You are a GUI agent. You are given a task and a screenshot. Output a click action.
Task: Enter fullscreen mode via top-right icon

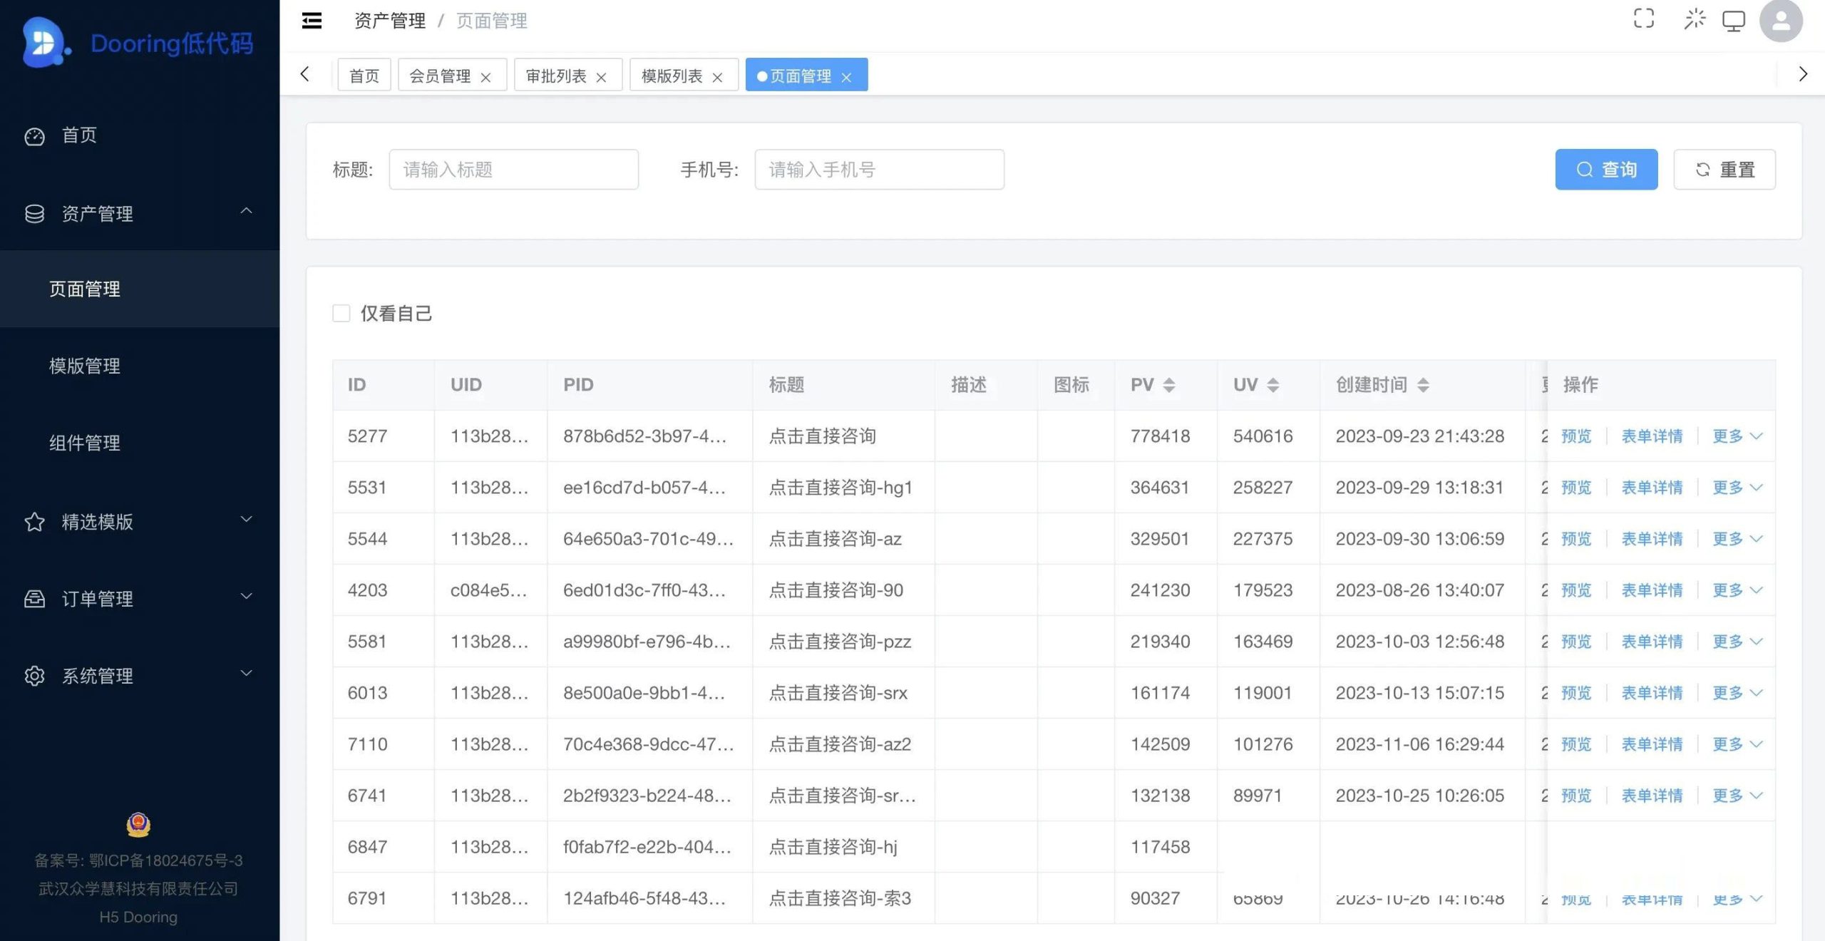pos(1643,19)
